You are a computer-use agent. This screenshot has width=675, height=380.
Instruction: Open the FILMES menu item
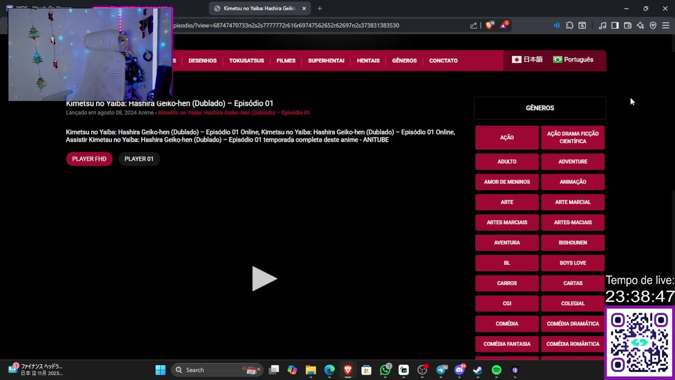coord(286,61)
